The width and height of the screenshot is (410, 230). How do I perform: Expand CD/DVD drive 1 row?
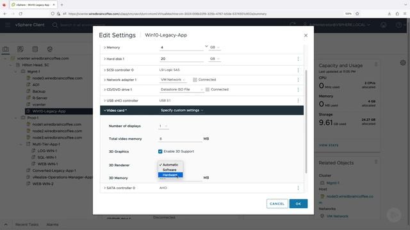click(105, 89)
